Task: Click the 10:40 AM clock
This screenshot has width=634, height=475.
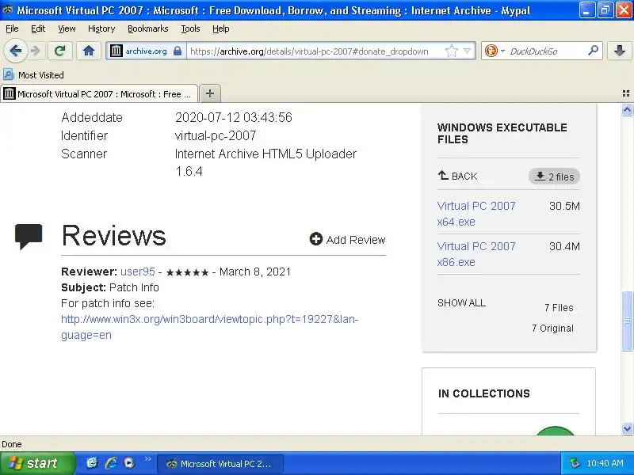Action: 605,463
